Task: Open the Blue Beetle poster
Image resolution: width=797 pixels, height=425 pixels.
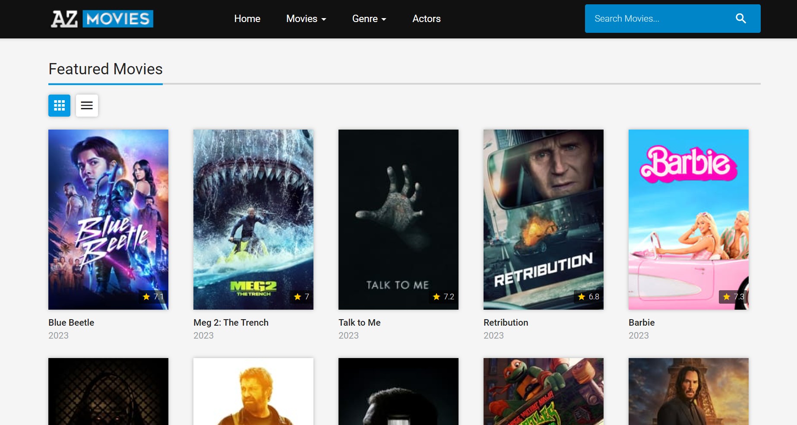Action: click(x=108, y=219)
